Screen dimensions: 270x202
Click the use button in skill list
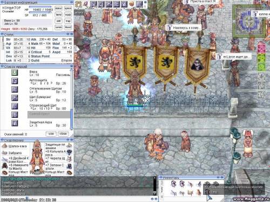[51, 134]
